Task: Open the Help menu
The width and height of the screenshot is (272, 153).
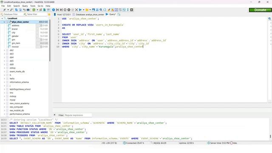Action: coord(48,6)
